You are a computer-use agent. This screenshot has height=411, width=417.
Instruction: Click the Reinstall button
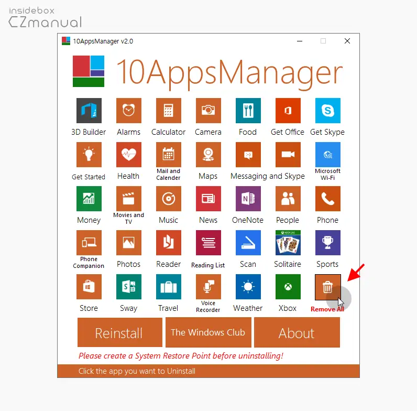pyautogui.click(x=119, y=332)
